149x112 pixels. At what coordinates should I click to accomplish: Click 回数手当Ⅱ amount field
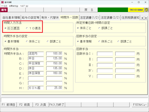coord(125,59)
